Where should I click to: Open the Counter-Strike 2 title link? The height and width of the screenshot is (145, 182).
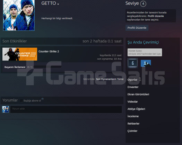pos(49,51)
